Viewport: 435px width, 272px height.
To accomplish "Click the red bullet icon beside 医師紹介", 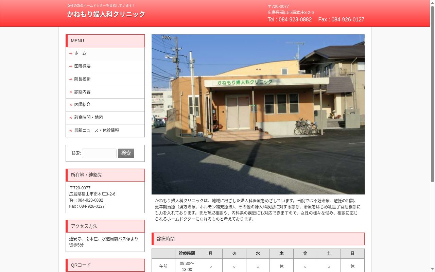I will pyautogui.click(x=71, y=105).
